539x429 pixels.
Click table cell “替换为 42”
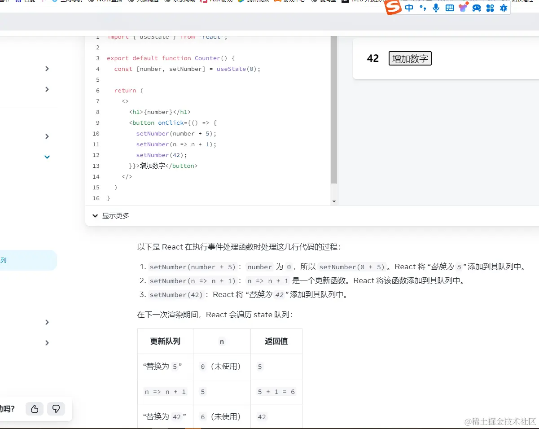[165, 416]
